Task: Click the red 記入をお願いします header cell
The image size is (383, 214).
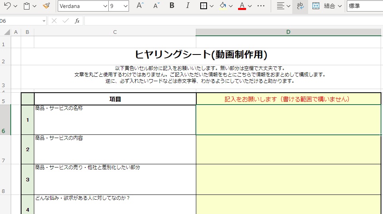Action: (289, 99)
